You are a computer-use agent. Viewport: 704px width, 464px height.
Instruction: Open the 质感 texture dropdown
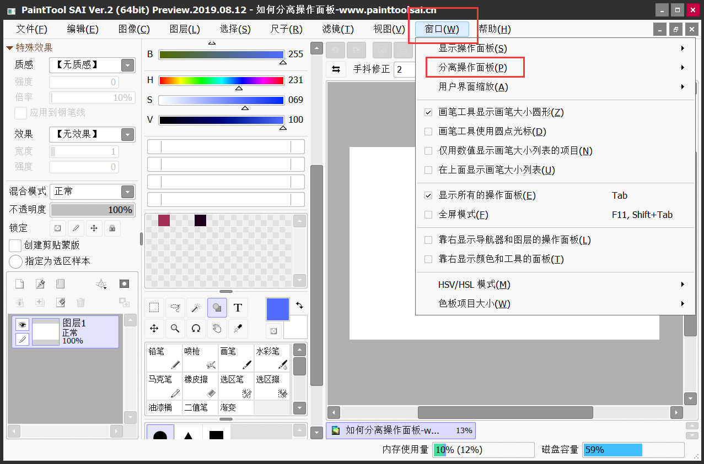click(x=92, y=65)
